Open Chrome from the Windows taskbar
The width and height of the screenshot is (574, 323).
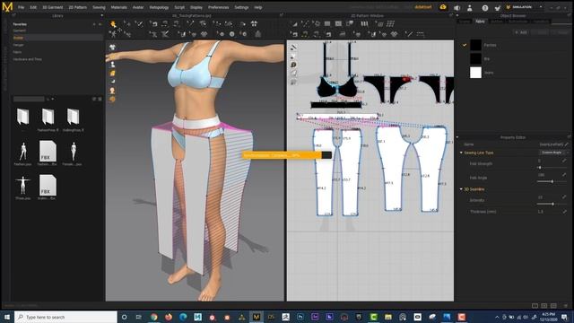pos(153,317)
